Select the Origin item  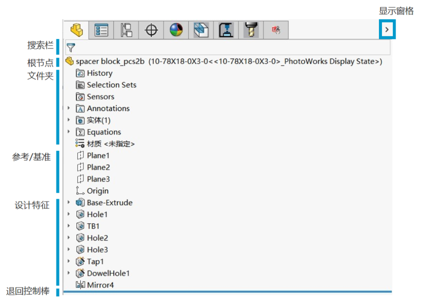pyautogui.click(x=97, y=191)
